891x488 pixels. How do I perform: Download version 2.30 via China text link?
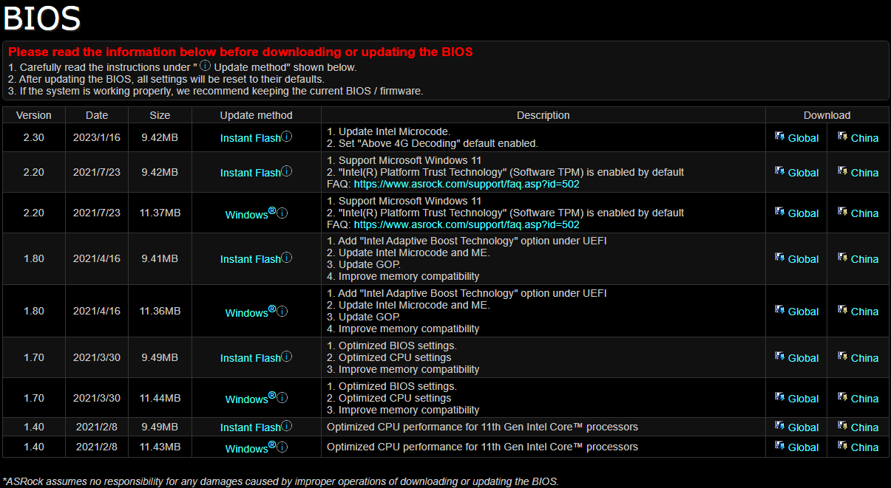click(x=864, y=138)
